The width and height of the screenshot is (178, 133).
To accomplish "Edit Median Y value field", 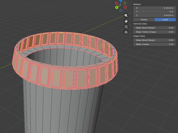I will pos(154,12).
